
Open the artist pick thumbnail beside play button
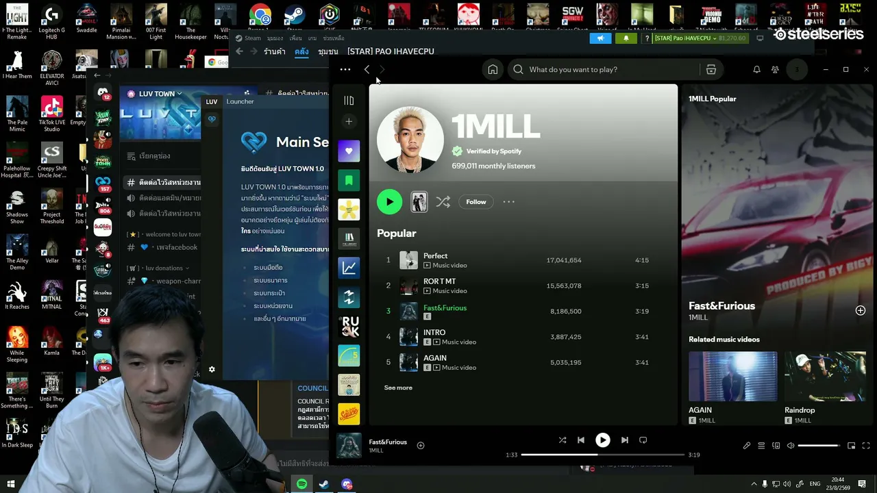tap(419, 201)
